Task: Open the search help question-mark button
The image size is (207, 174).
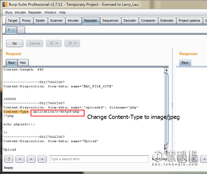Action: (9, 159)
